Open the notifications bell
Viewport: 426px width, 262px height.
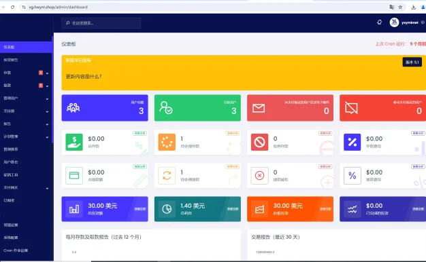379,22
